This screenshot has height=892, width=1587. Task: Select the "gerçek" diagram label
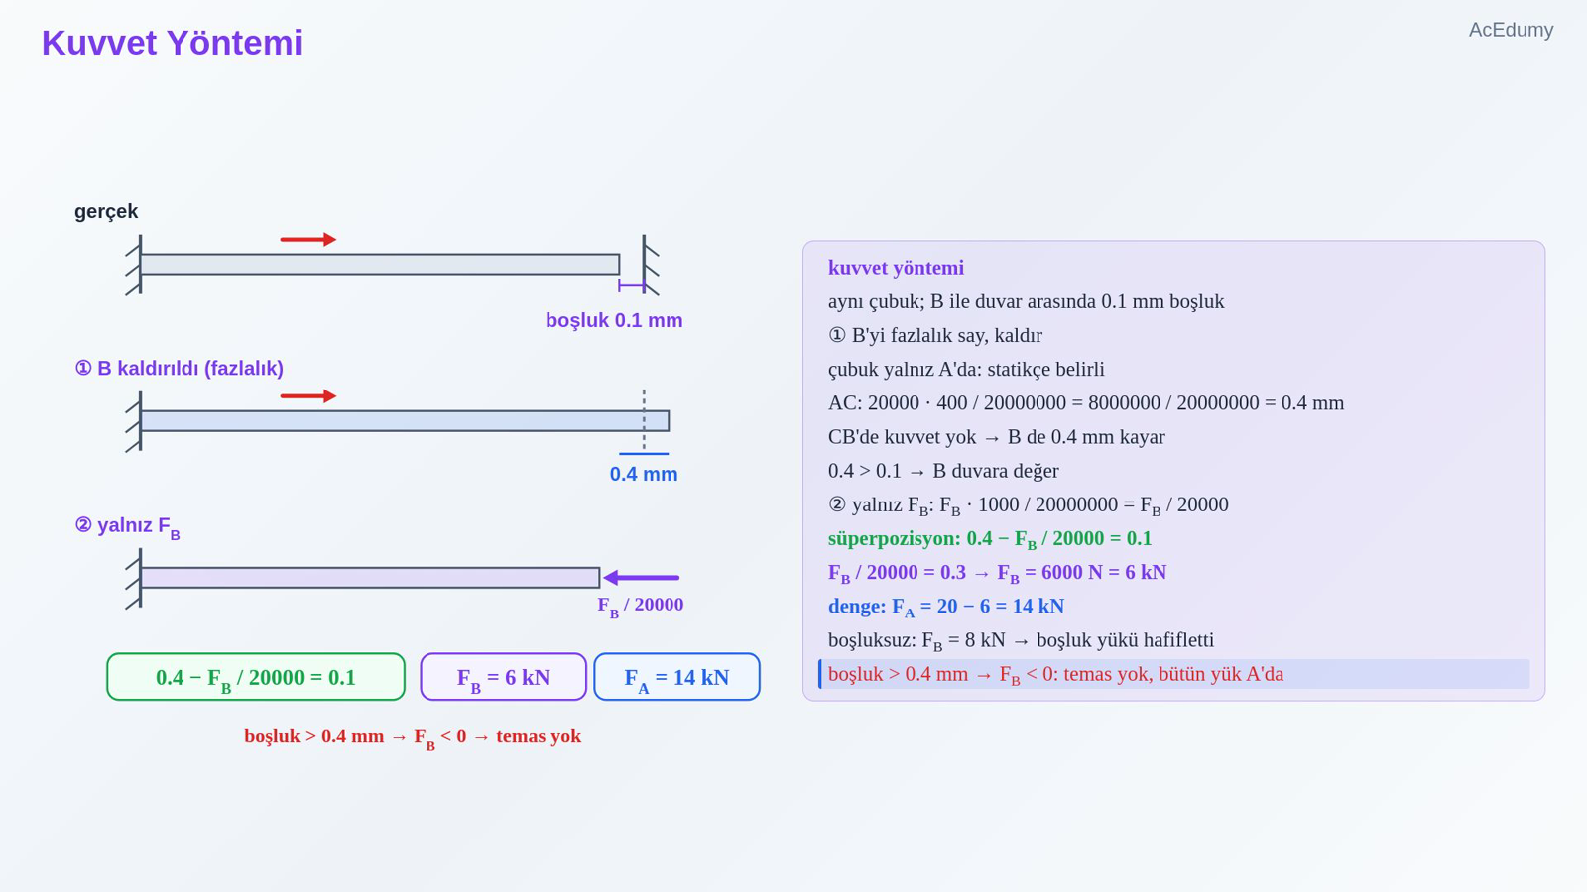point(106,211)
